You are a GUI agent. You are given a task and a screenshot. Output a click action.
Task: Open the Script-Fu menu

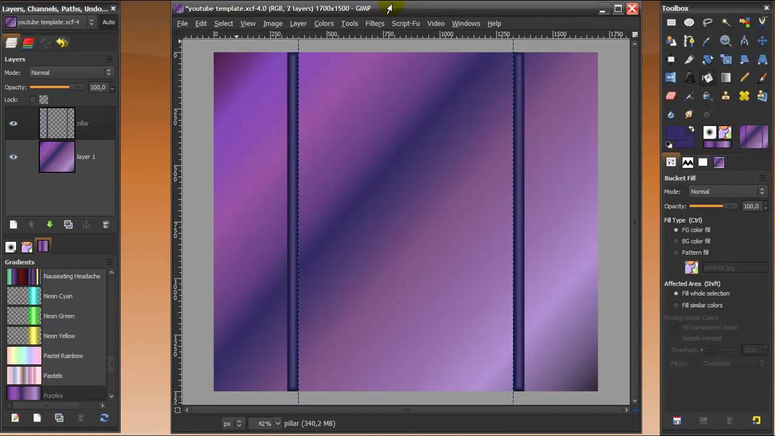pos(406,24)
